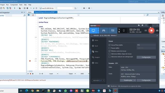Select Bandicam game recording mode gamepad icon
Viewport: 165px width, 93px height.
click(104, 30)
